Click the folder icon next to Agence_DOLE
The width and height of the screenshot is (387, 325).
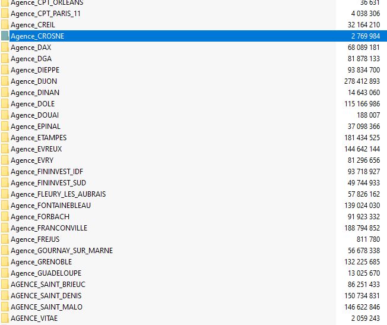(5, 104)
